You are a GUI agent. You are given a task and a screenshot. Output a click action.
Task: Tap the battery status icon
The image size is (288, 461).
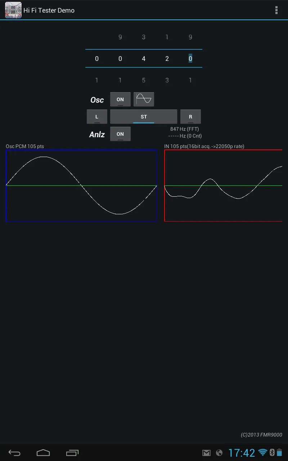coord(279,453)
